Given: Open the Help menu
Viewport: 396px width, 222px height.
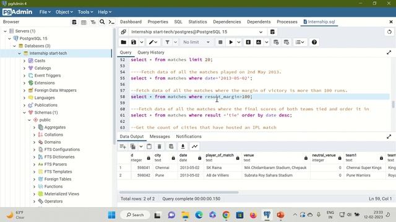Looking at the screenshot, I should coord(105,12).
